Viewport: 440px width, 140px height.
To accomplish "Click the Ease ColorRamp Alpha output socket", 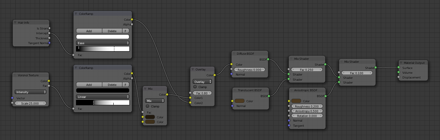I will coord(132,24).
